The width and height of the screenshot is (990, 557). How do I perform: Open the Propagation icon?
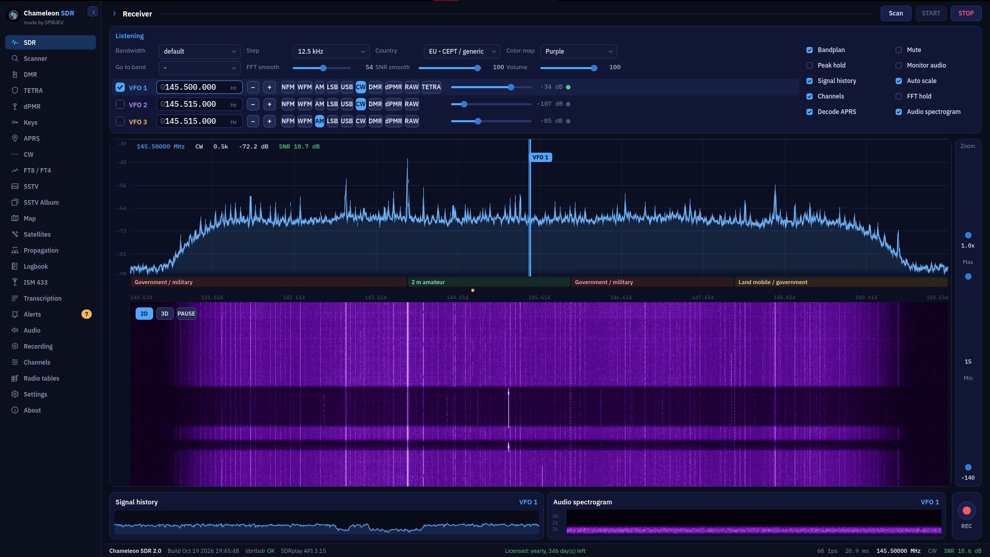click(15, 250)
